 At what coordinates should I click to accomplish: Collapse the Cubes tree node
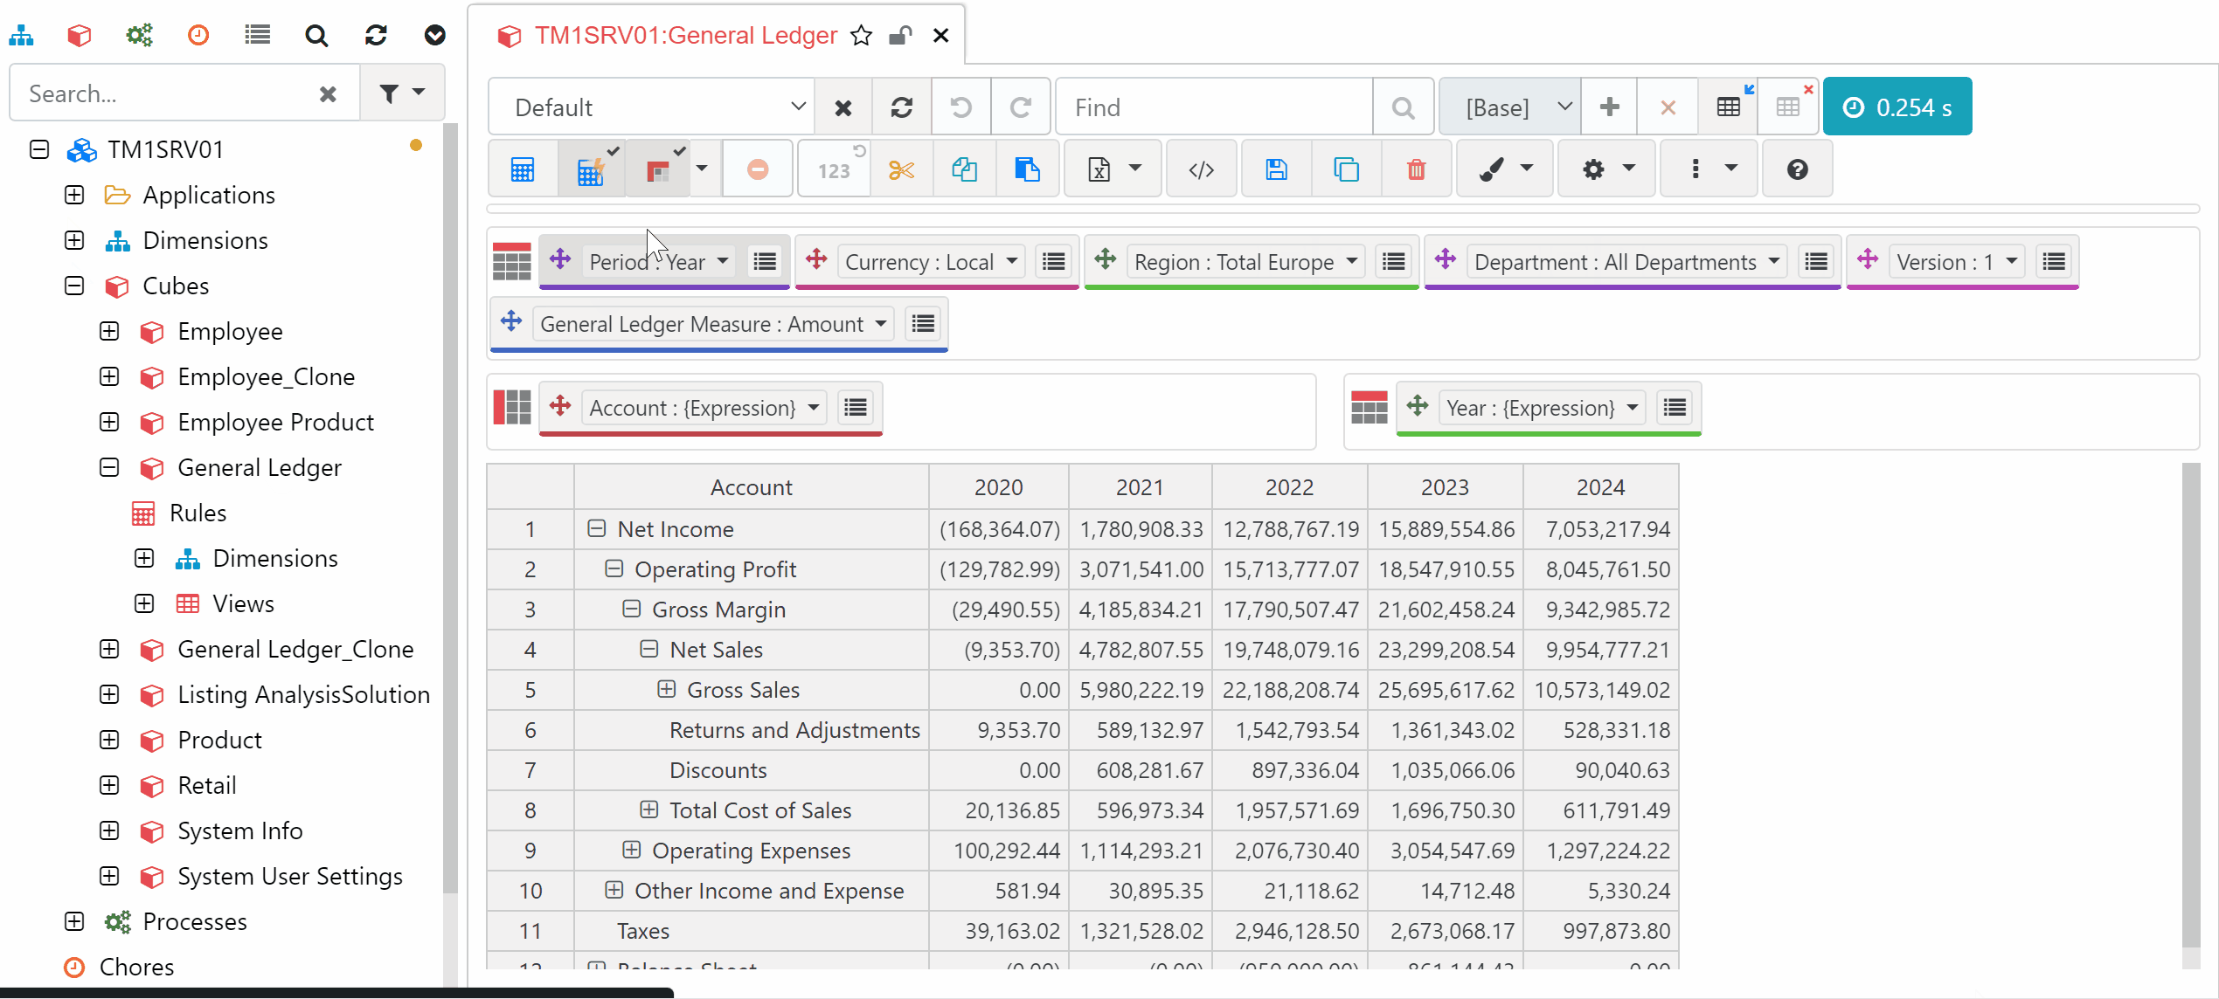[x=74, y=286]
